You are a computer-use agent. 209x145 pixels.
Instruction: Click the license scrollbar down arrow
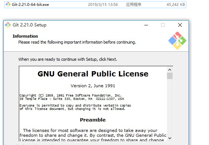coord(170,138)
